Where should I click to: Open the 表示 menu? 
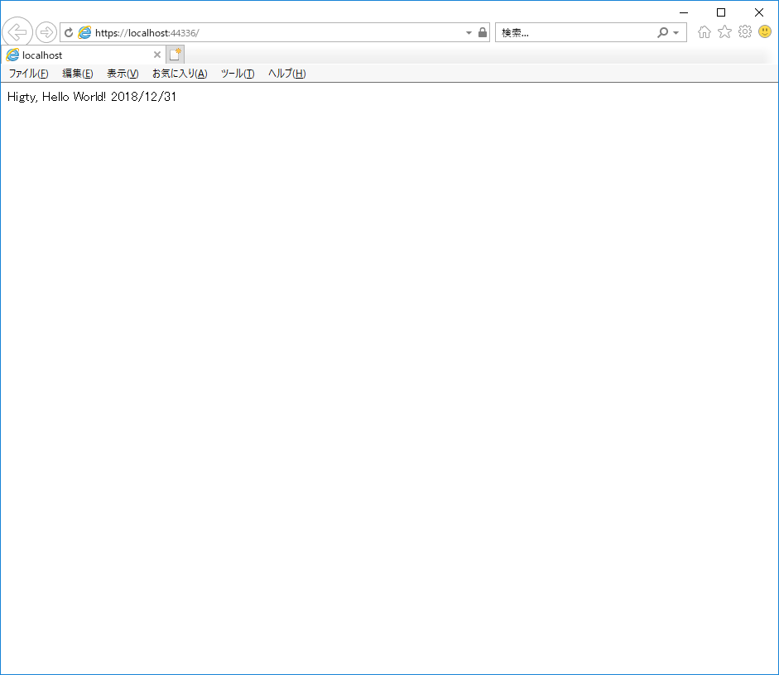point(121,74)
